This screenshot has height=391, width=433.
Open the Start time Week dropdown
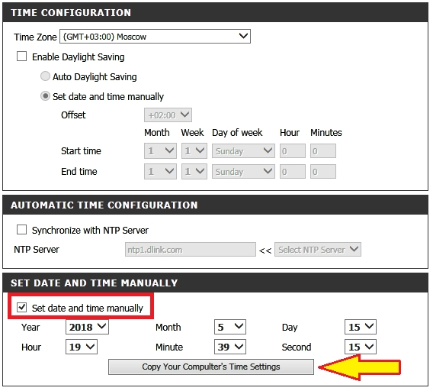[x=194, y=151]
